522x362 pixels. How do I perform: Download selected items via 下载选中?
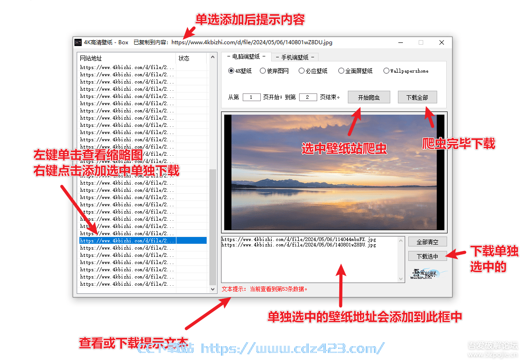[427, 256]
